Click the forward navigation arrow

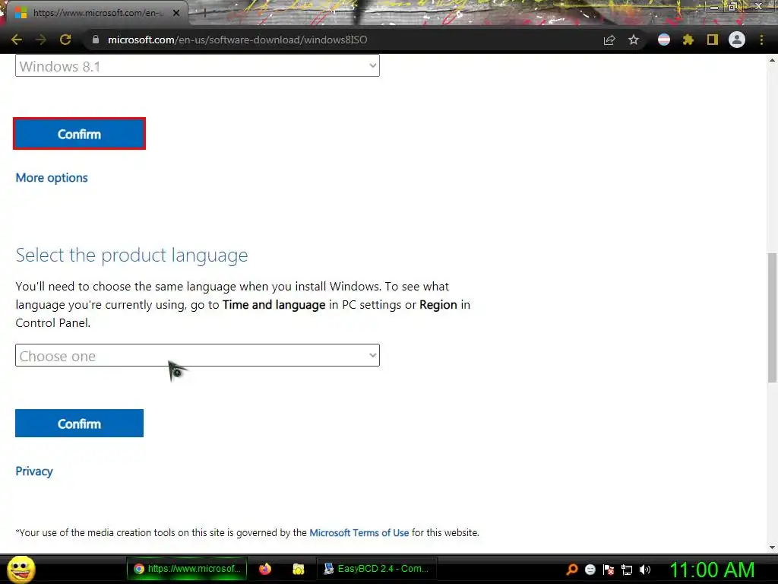[41, 40]
